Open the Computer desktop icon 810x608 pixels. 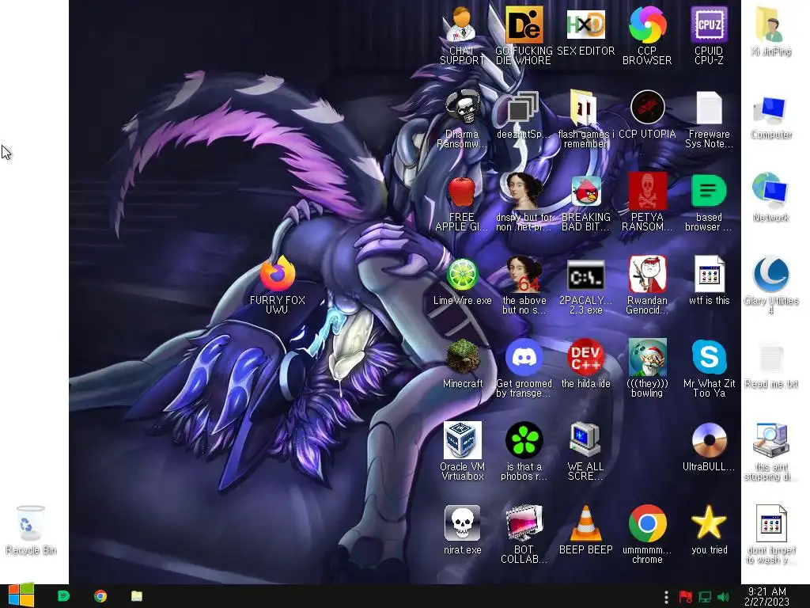tap(770, 118)
